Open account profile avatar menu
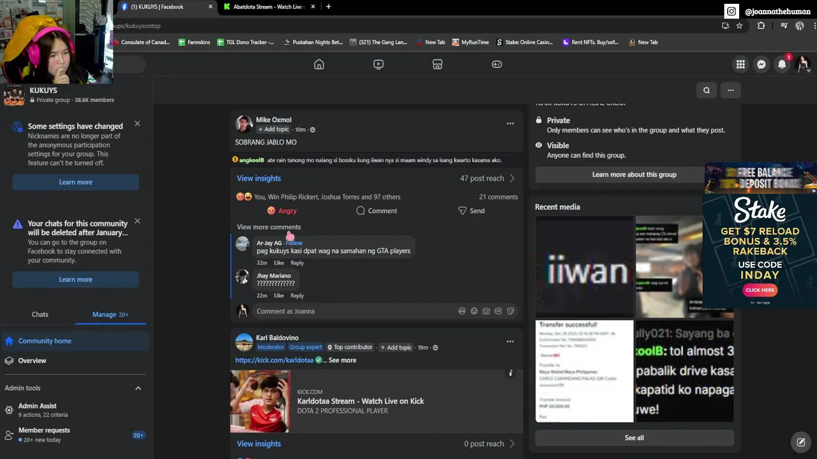The width and height of the screenshot is (817, 459). 803,64
